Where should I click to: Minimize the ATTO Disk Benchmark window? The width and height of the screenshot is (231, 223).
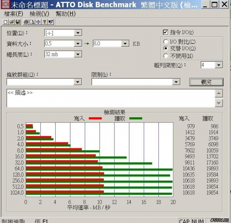coord(205,4)
